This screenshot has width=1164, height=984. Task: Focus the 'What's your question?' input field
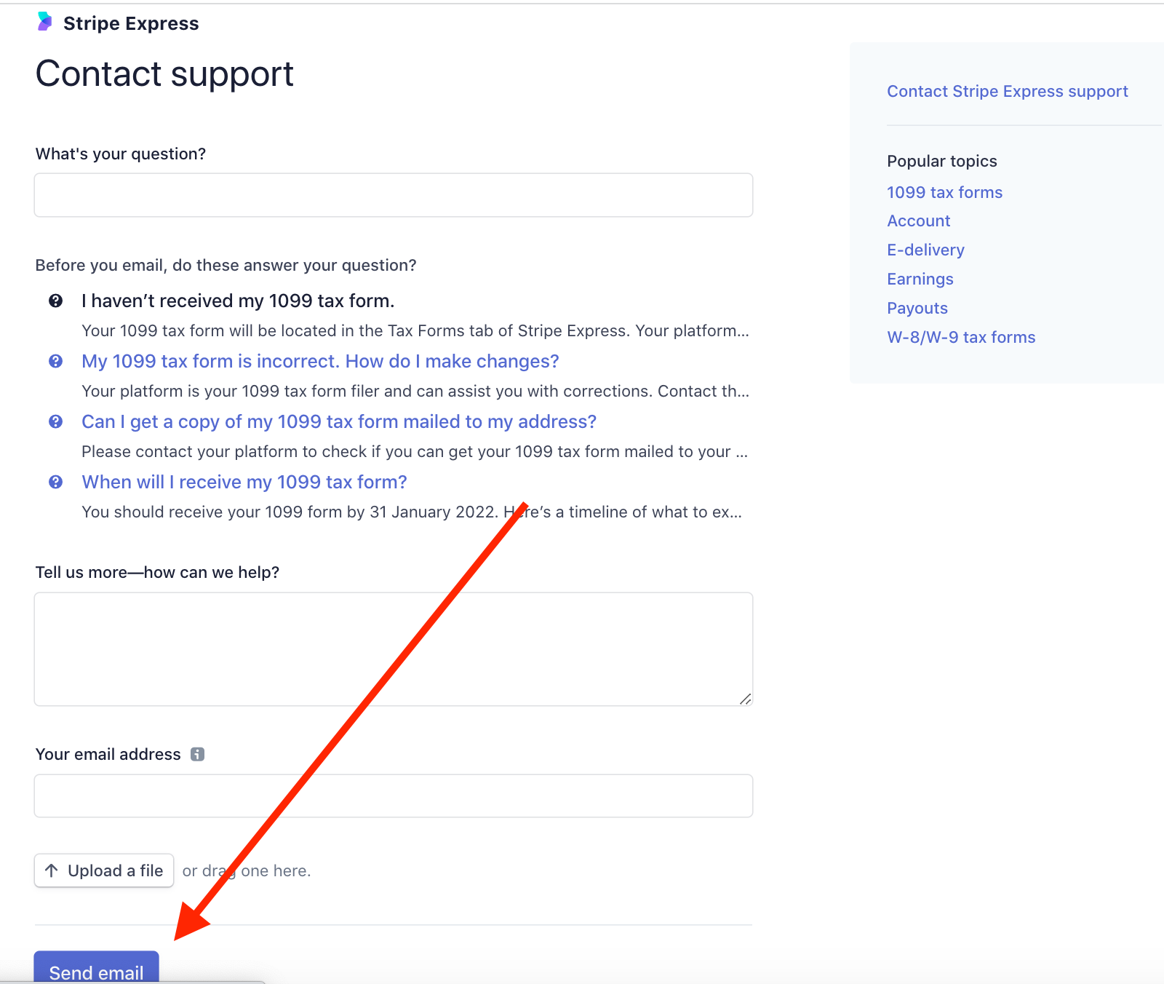[394, 195]
